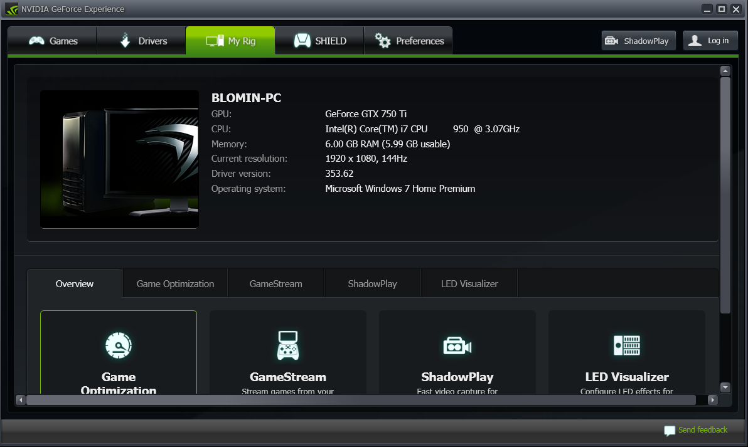Screen dimensions: 748x447
Task: Click the horizontal scrollbar thumb
Action: (361, 400)
